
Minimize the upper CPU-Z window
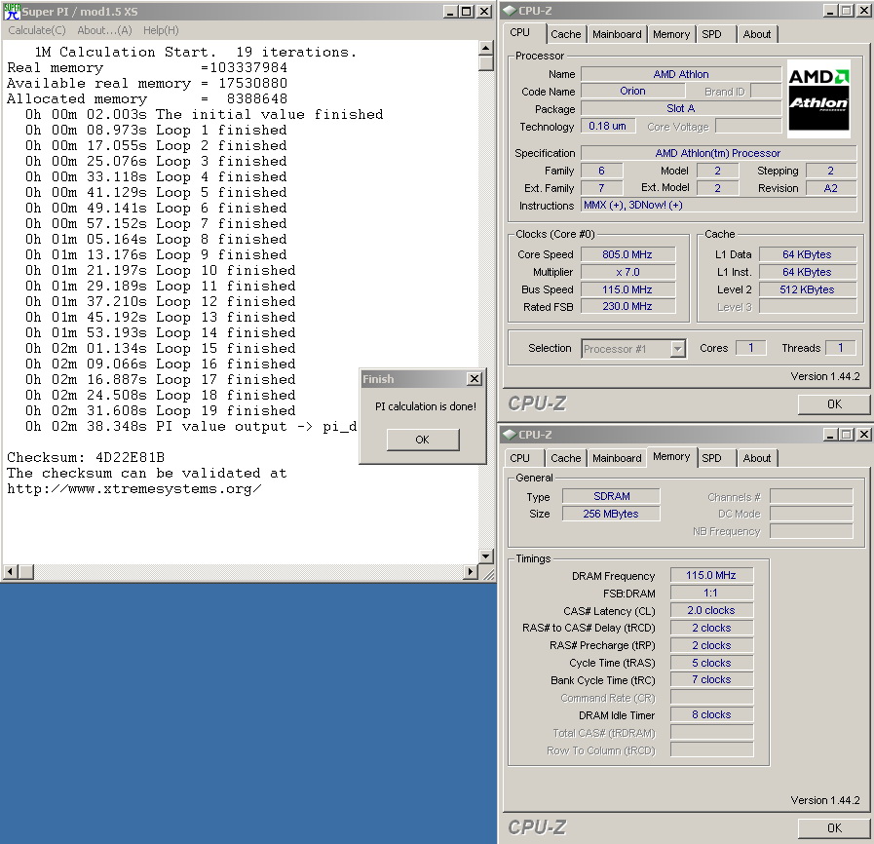830,11
